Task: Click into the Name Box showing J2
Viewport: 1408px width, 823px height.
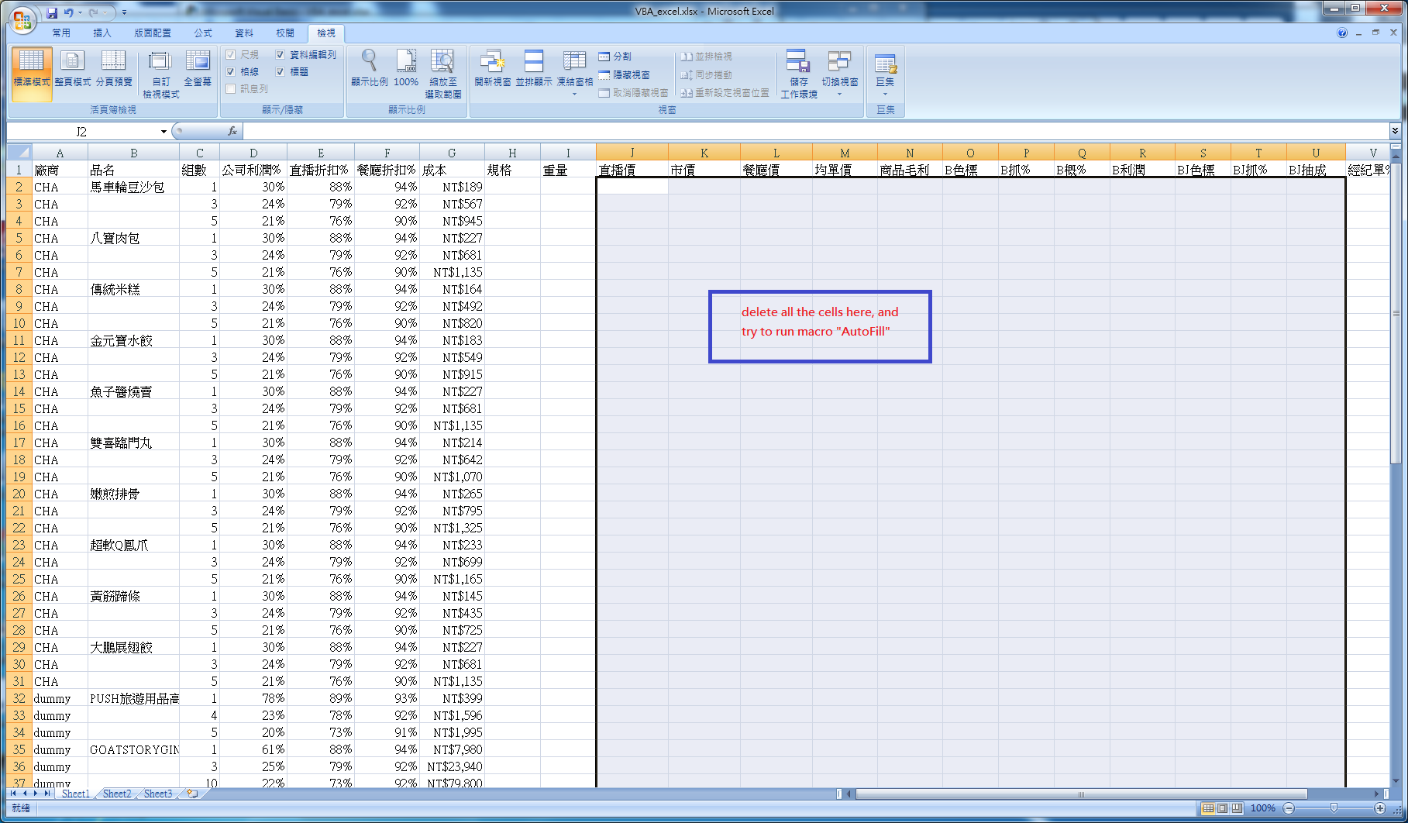Action: pyautogui.click(x=81, y=131)
